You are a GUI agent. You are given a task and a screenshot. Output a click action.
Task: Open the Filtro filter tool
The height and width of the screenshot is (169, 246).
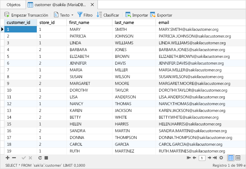(80, 15)
